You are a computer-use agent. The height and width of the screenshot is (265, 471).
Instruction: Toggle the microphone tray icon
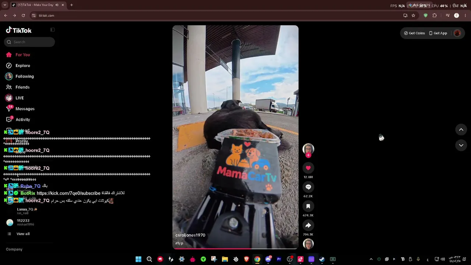[x=418, y=259]
